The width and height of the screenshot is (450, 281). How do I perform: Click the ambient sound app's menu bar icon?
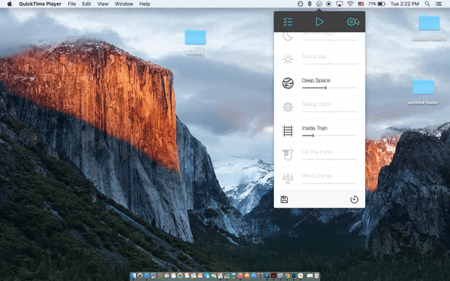[x=319, y=4]
